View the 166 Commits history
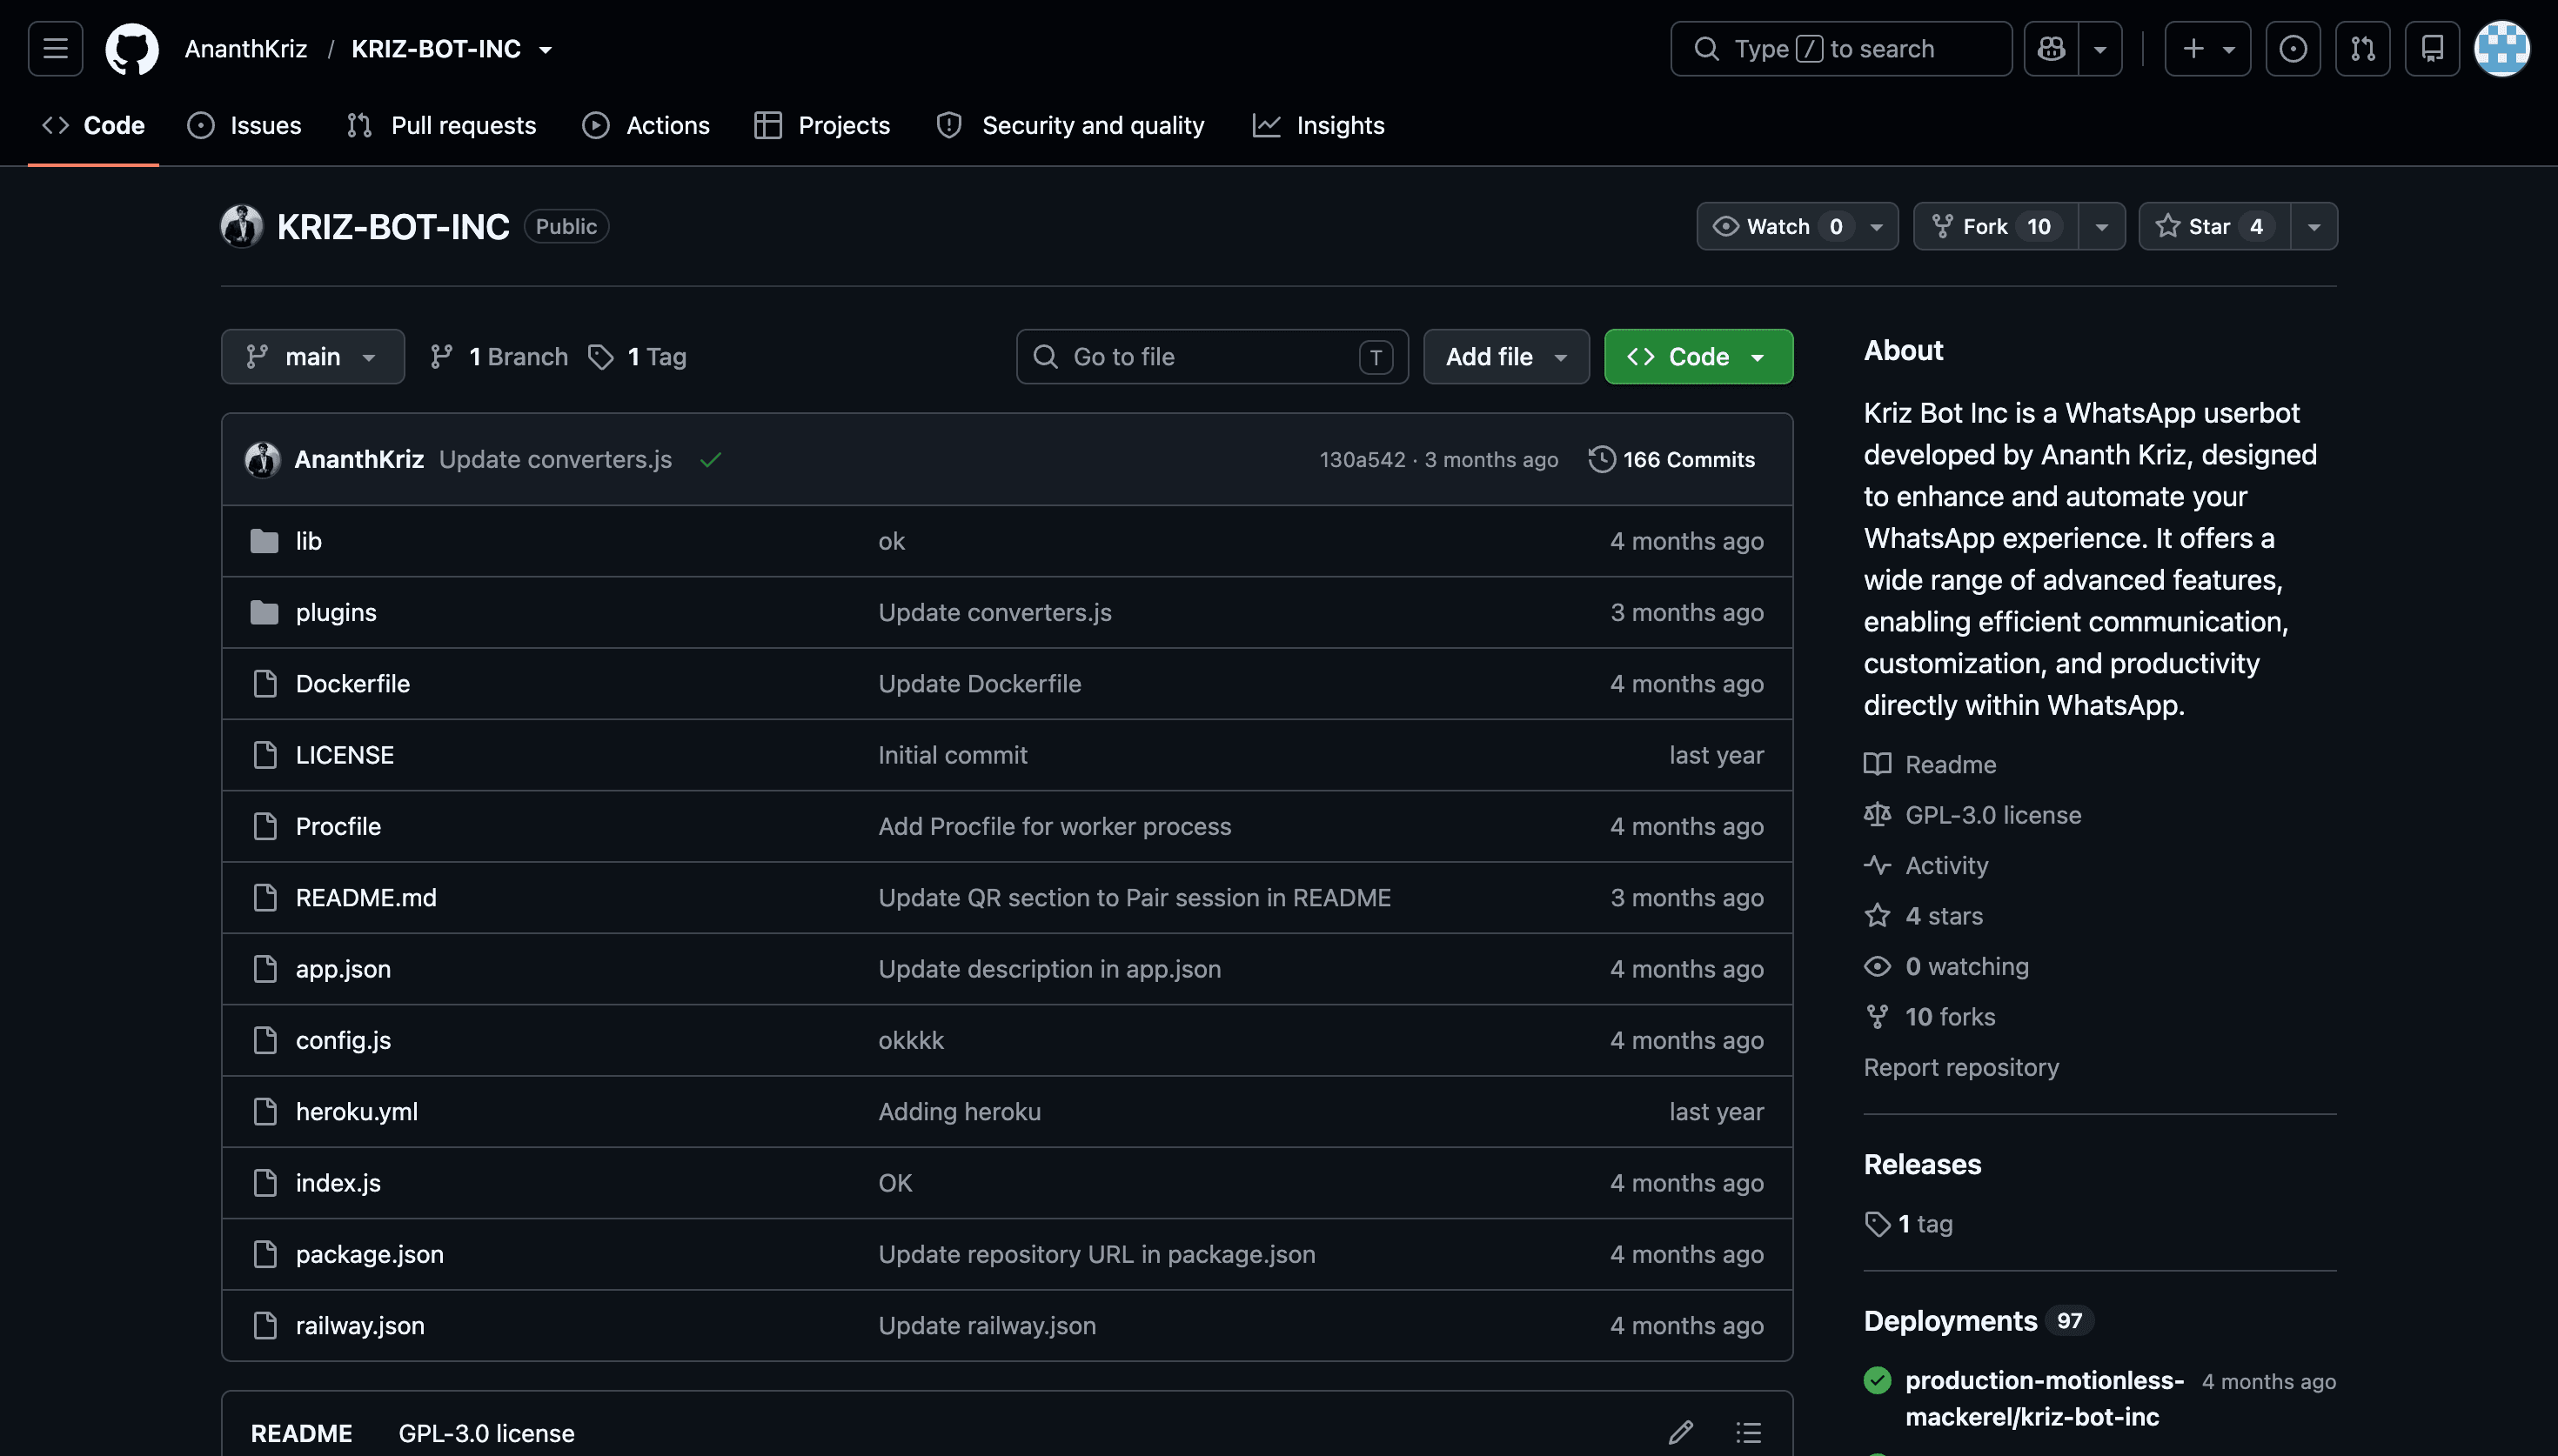 [1672, 459]
